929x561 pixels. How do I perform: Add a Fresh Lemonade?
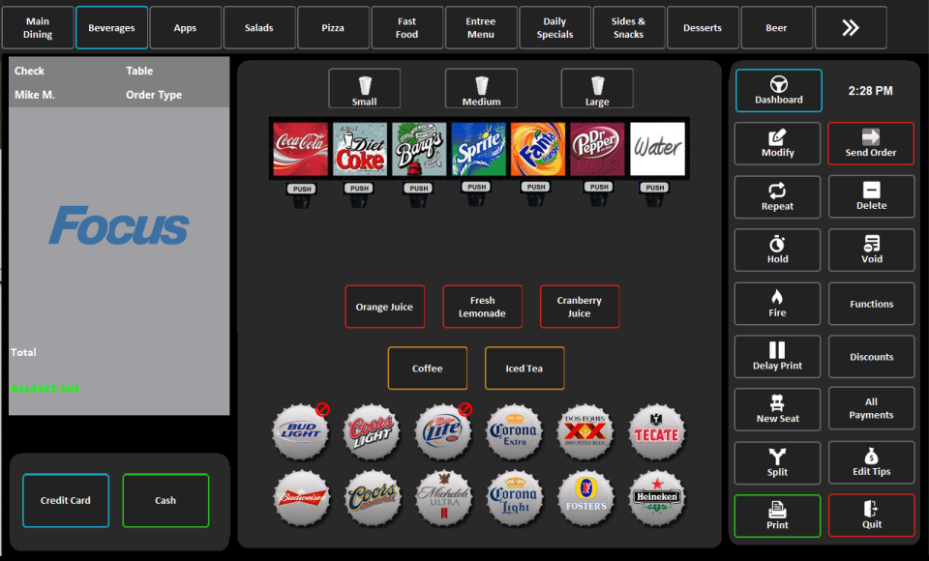482,307
